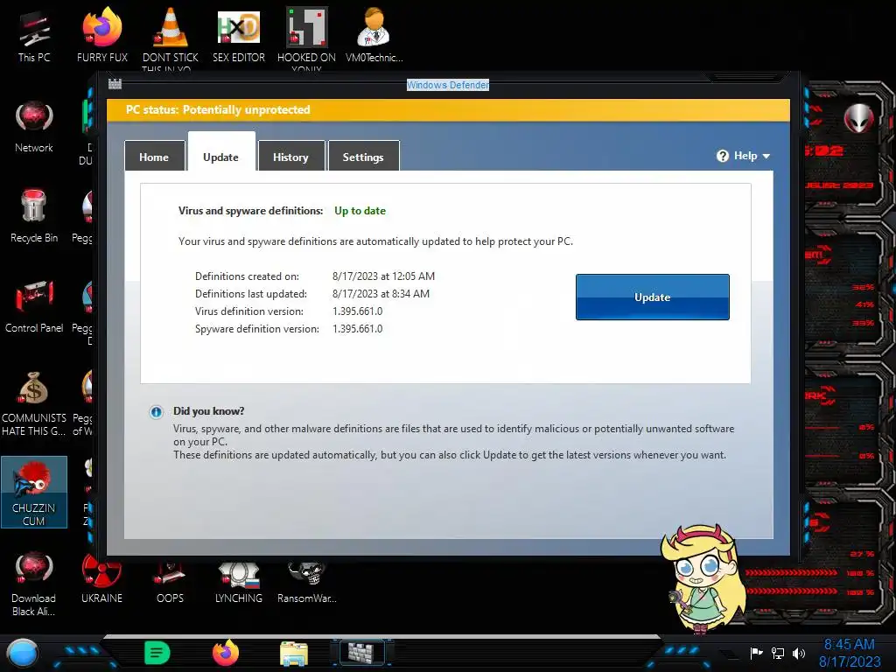Open the Settings tab
This screenshot has height=672, width=896.
coord(363,156)
